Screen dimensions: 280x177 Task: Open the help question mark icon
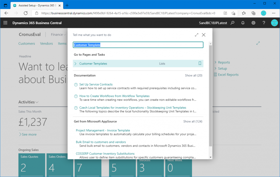point(264,23)
